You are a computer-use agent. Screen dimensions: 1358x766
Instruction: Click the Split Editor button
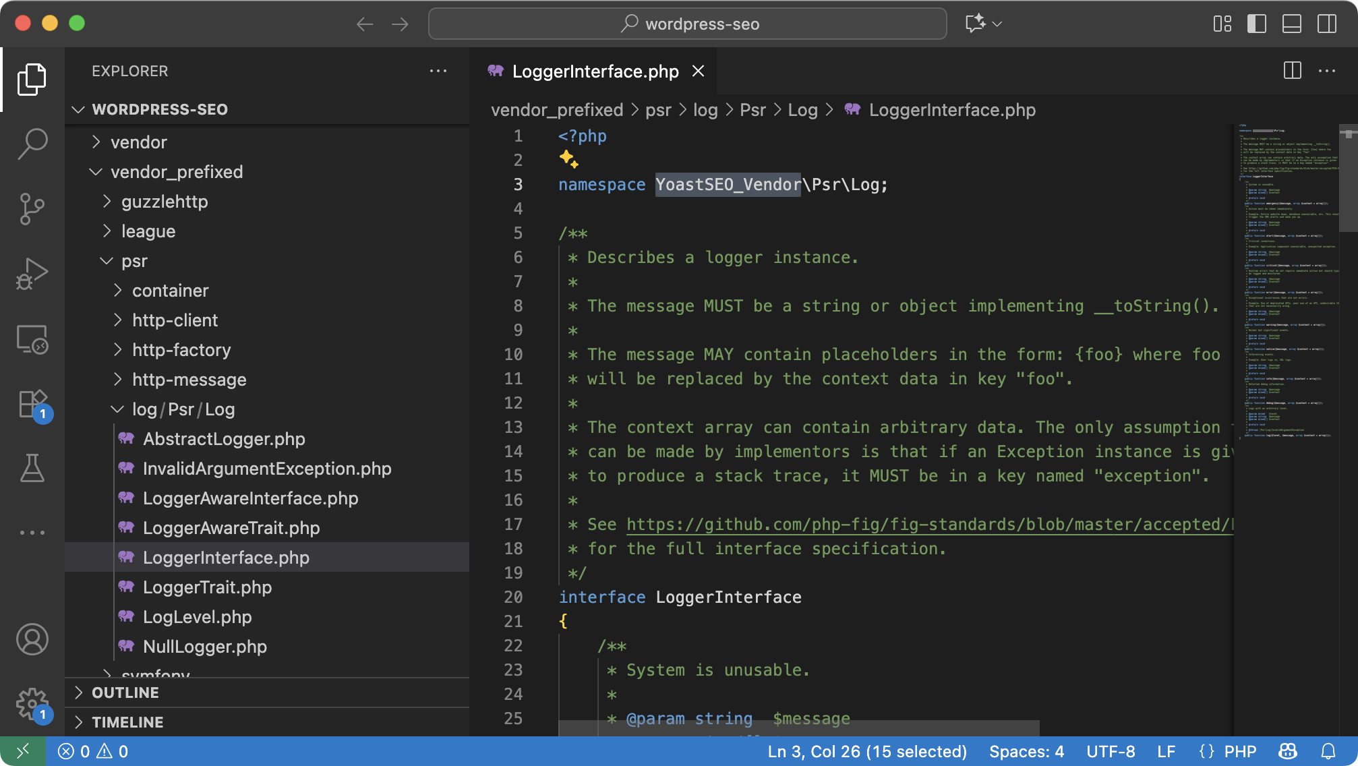click(1292, 71)
